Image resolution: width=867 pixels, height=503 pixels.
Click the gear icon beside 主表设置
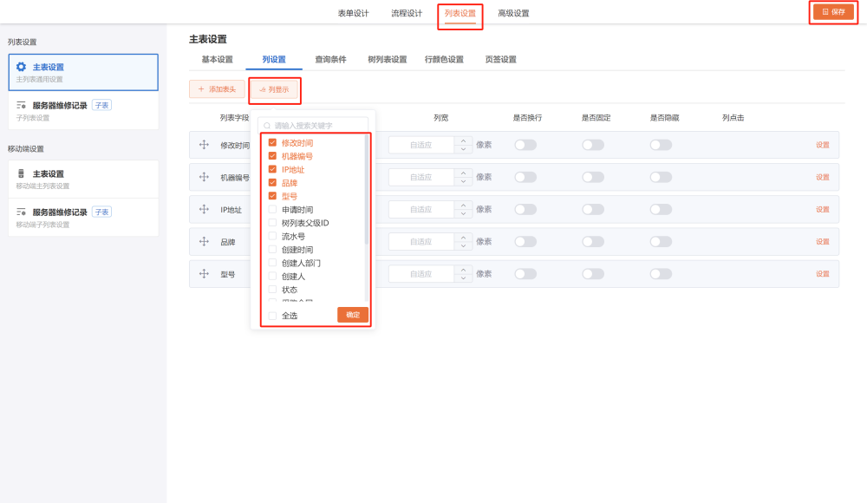[x=22, y=67]
